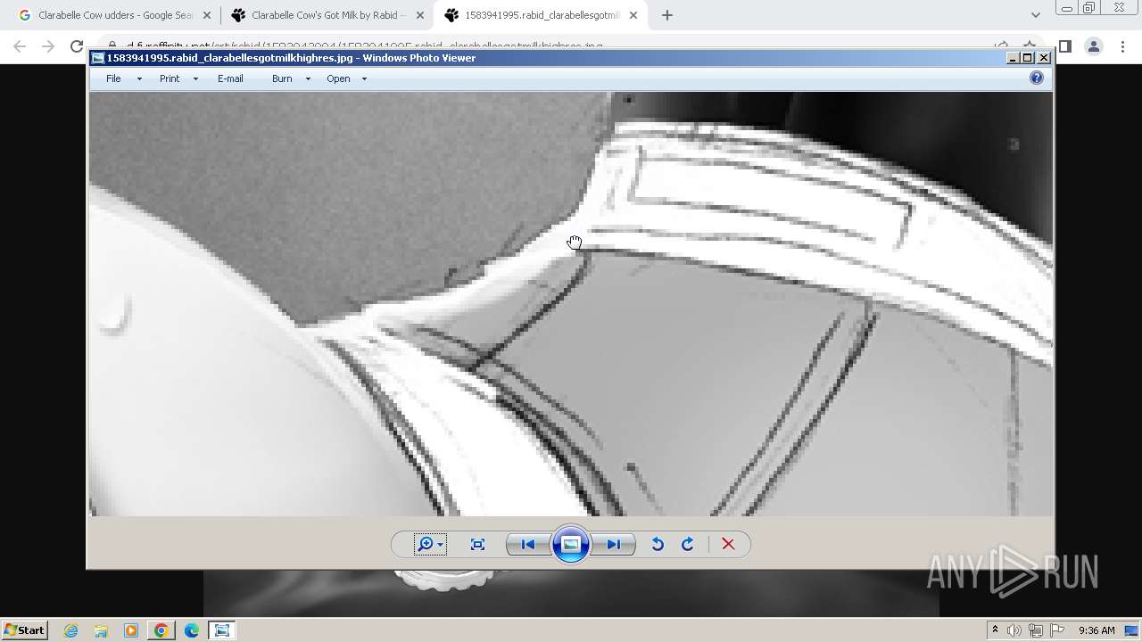Open Windows Media Player from taskbar
This screenshot has width=1142, height=642.
coord(131,630)
